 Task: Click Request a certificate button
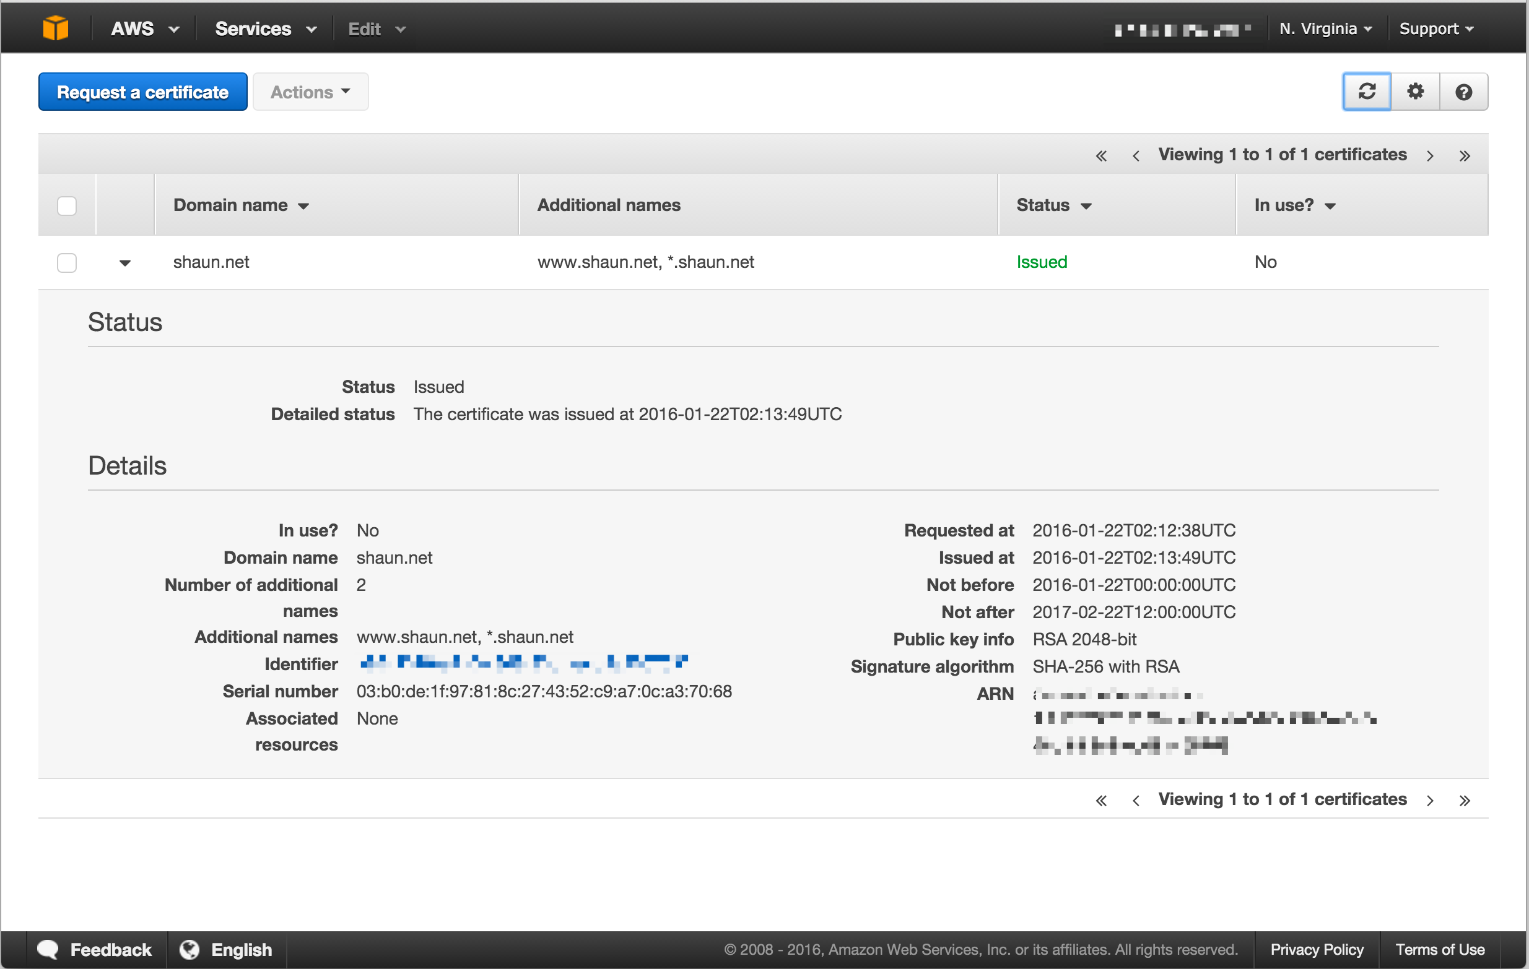pos(143,92)
